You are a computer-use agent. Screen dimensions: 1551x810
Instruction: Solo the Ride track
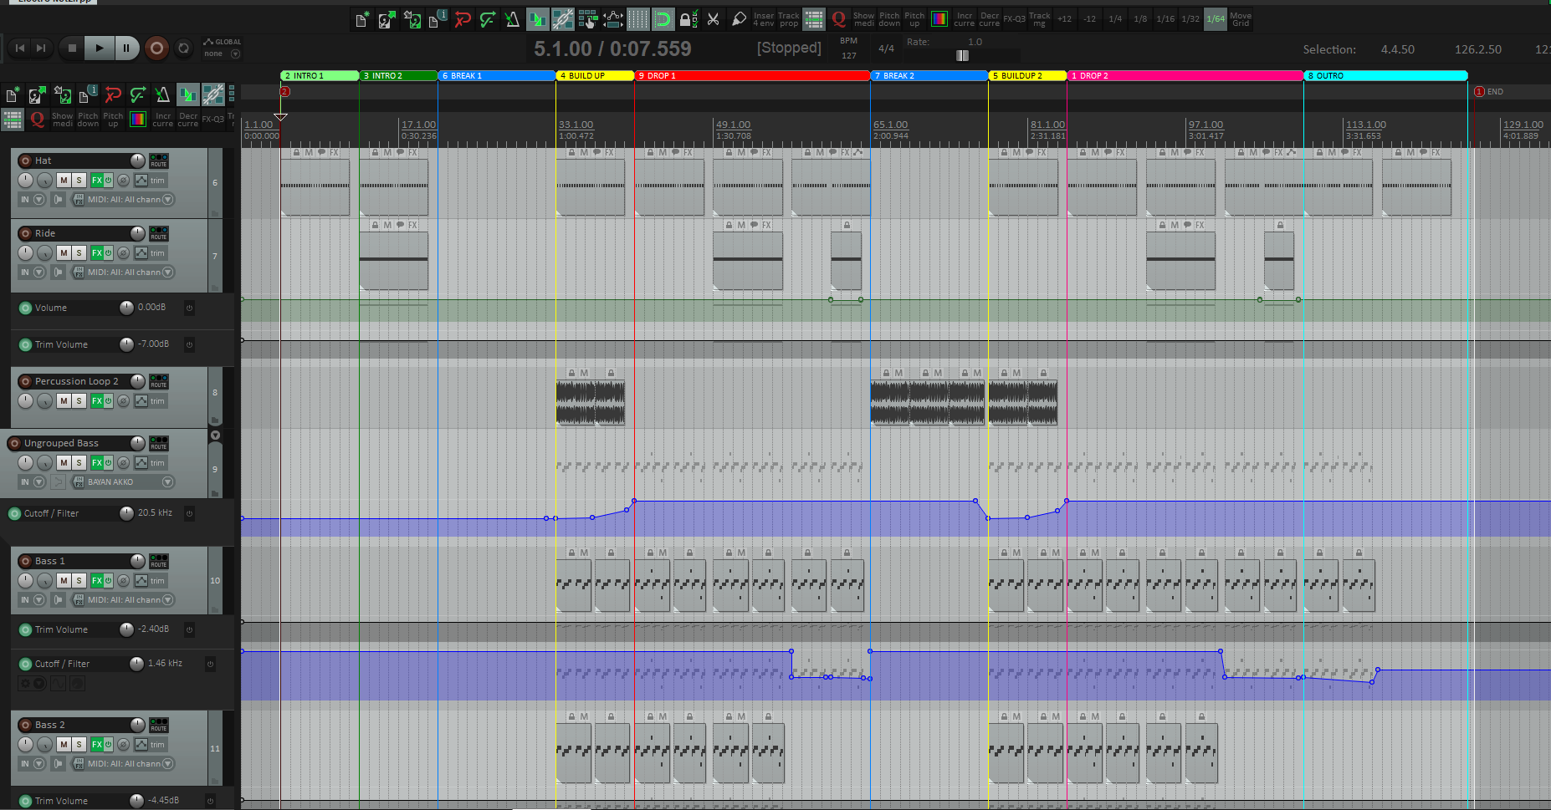coord(79,252)
